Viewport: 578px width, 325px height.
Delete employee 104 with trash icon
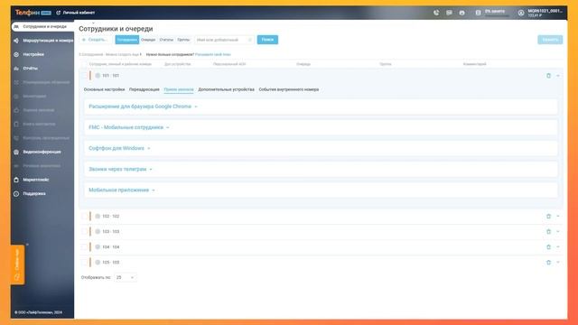(x=548, y=246)
